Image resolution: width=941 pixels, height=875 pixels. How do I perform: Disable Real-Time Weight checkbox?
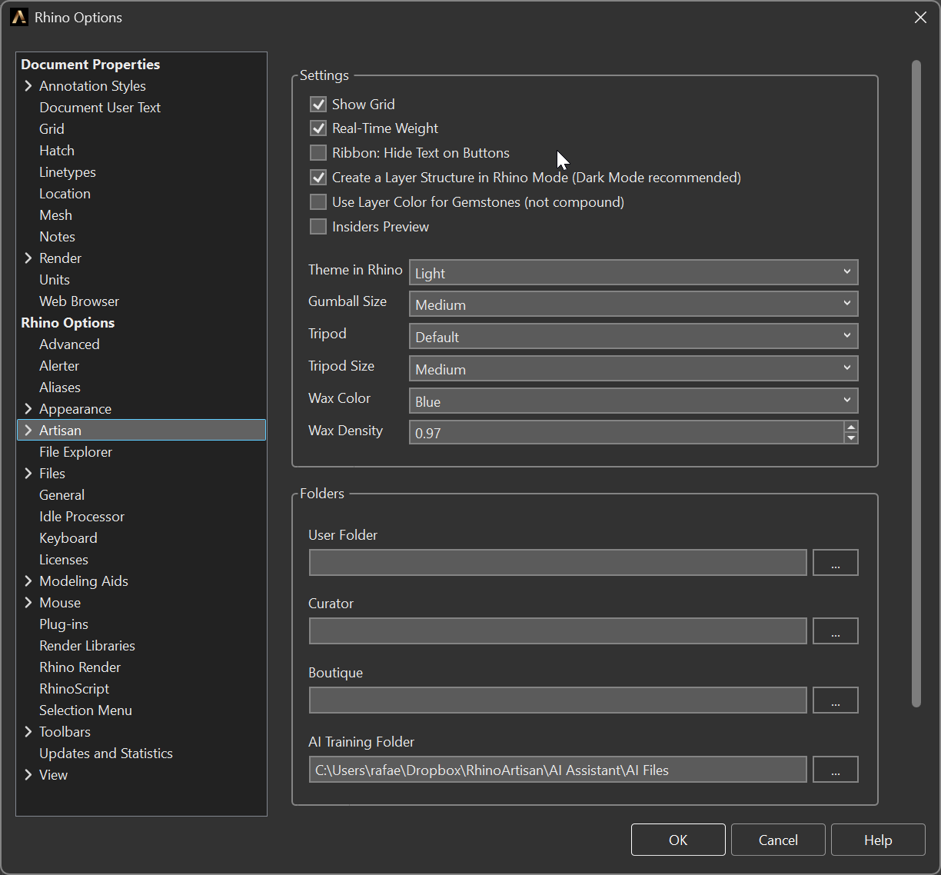318,128
